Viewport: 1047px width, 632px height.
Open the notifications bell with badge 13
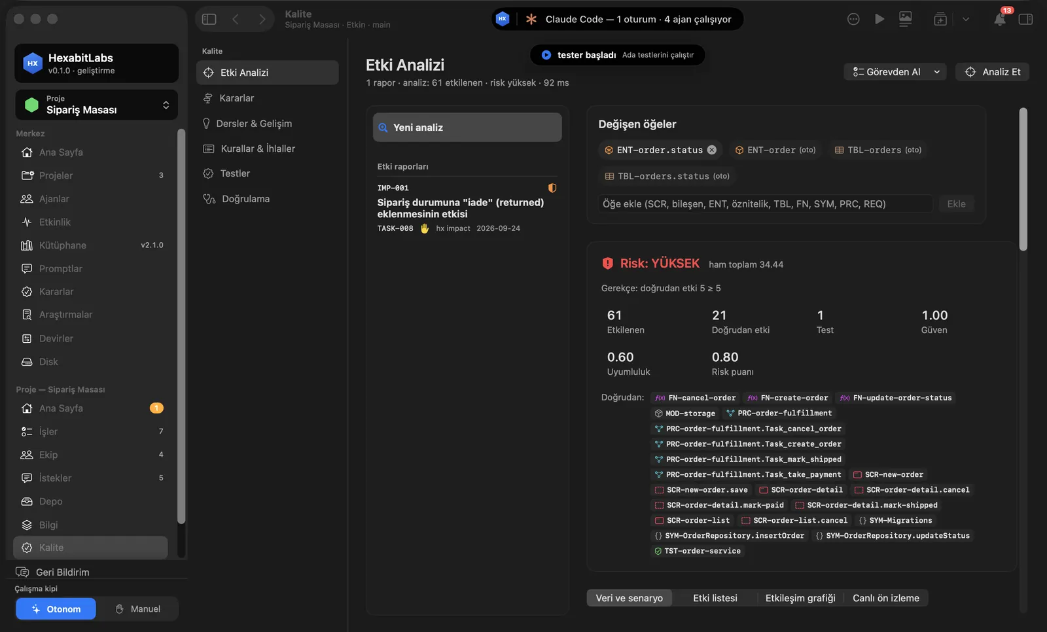click(1000, 19)
